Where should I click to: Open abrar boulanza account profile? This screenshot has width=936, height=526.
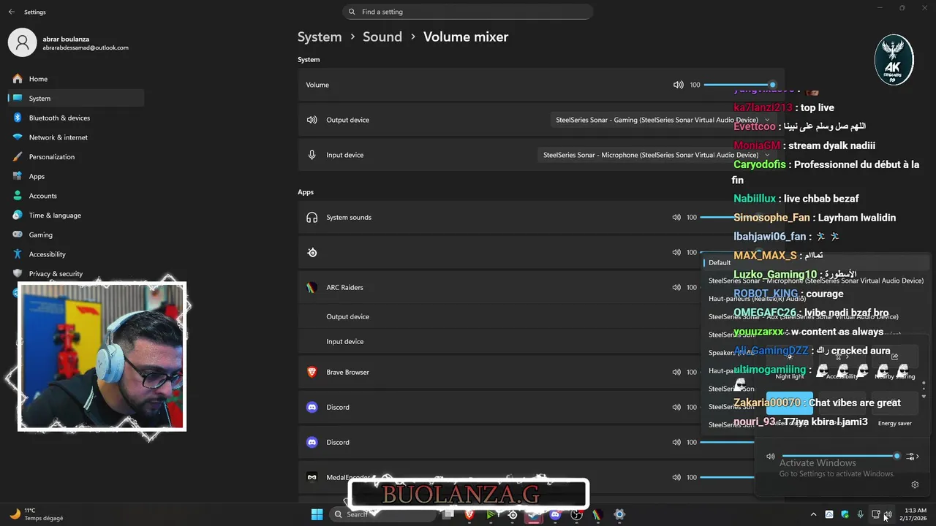69,42
